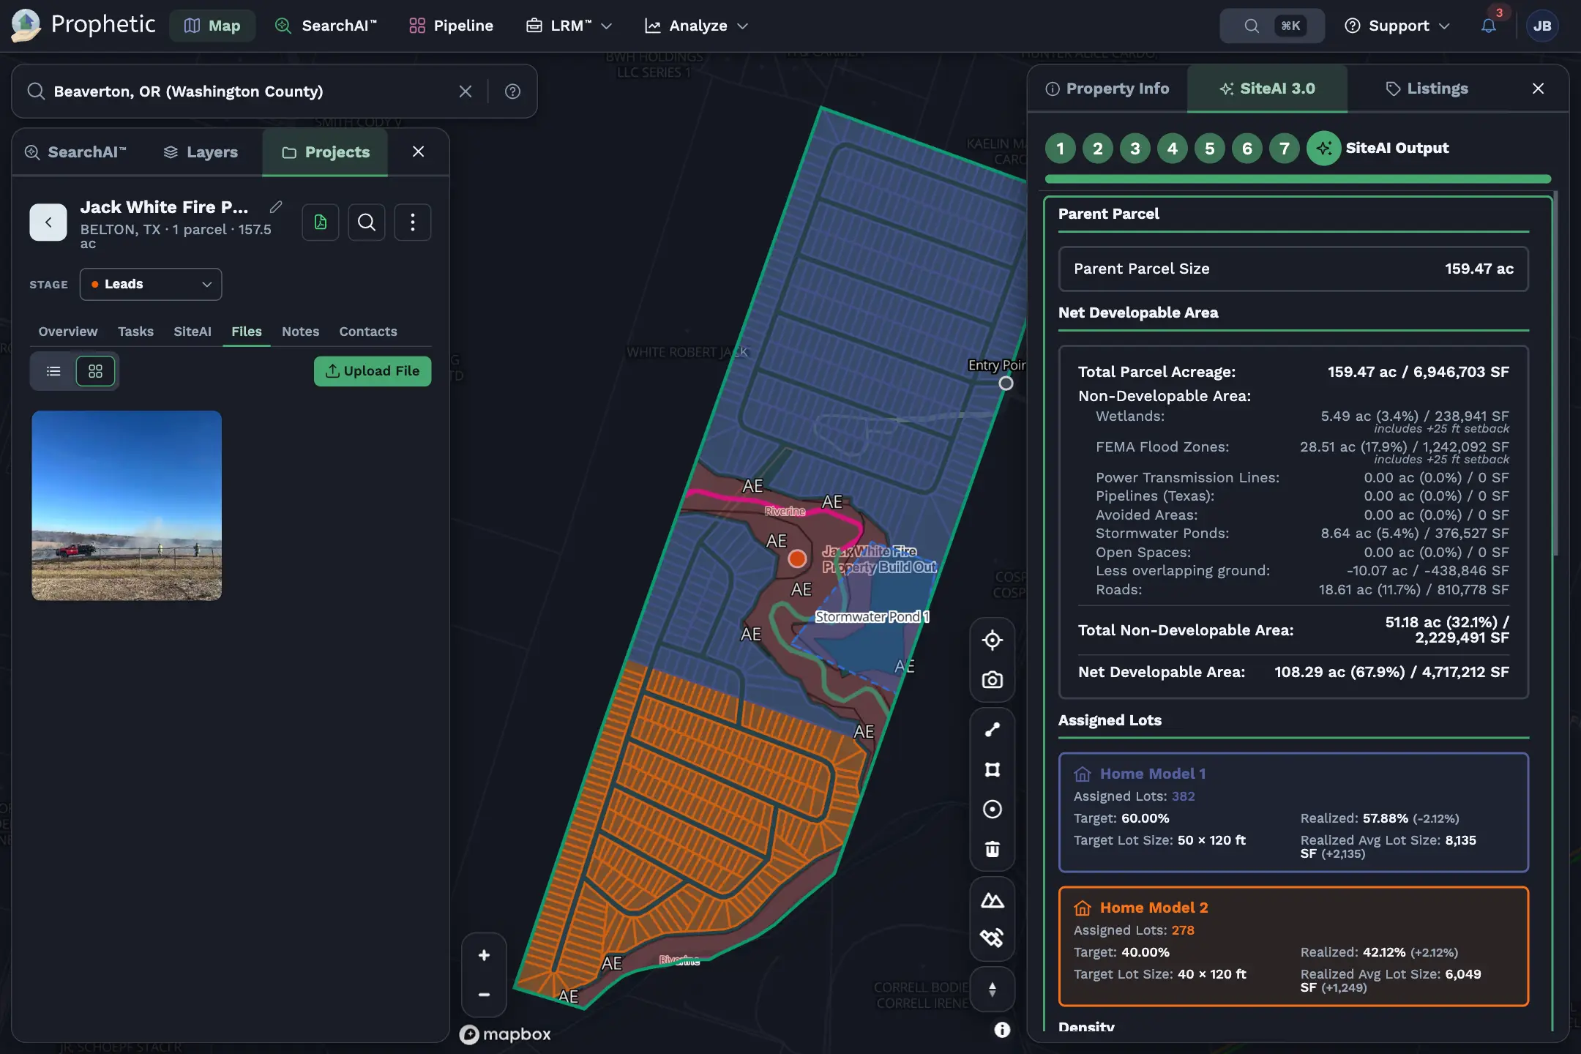Open the Home Model 2 card

(1293, 946)
